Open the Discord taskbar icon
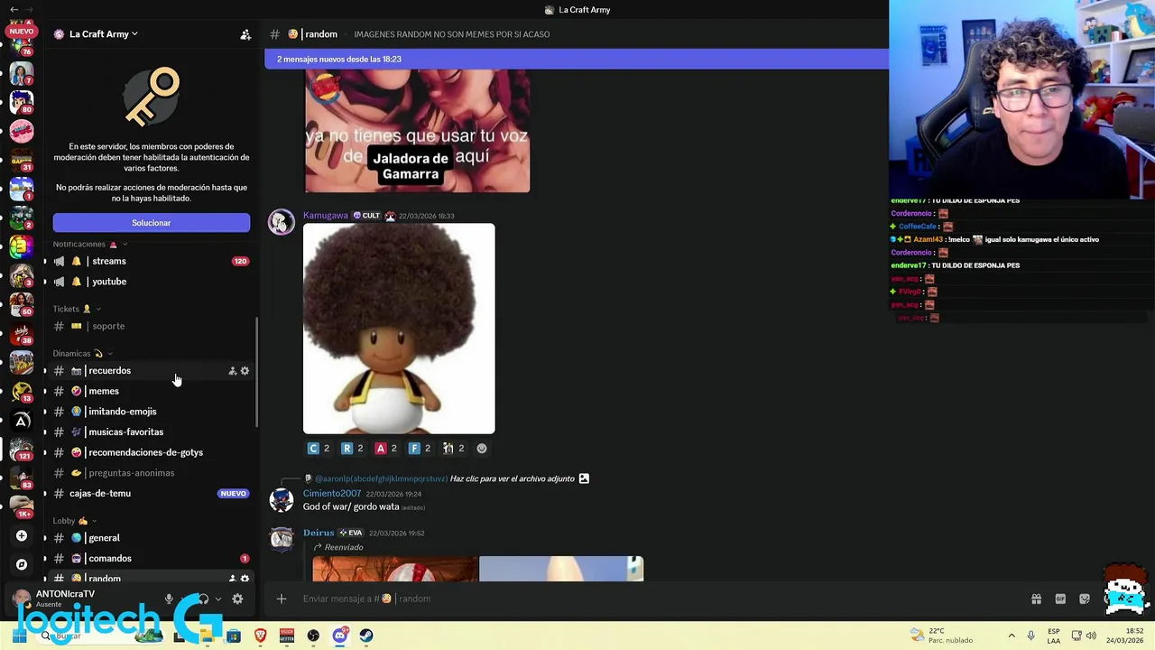The image size is (1155, 650). point(339,636)
